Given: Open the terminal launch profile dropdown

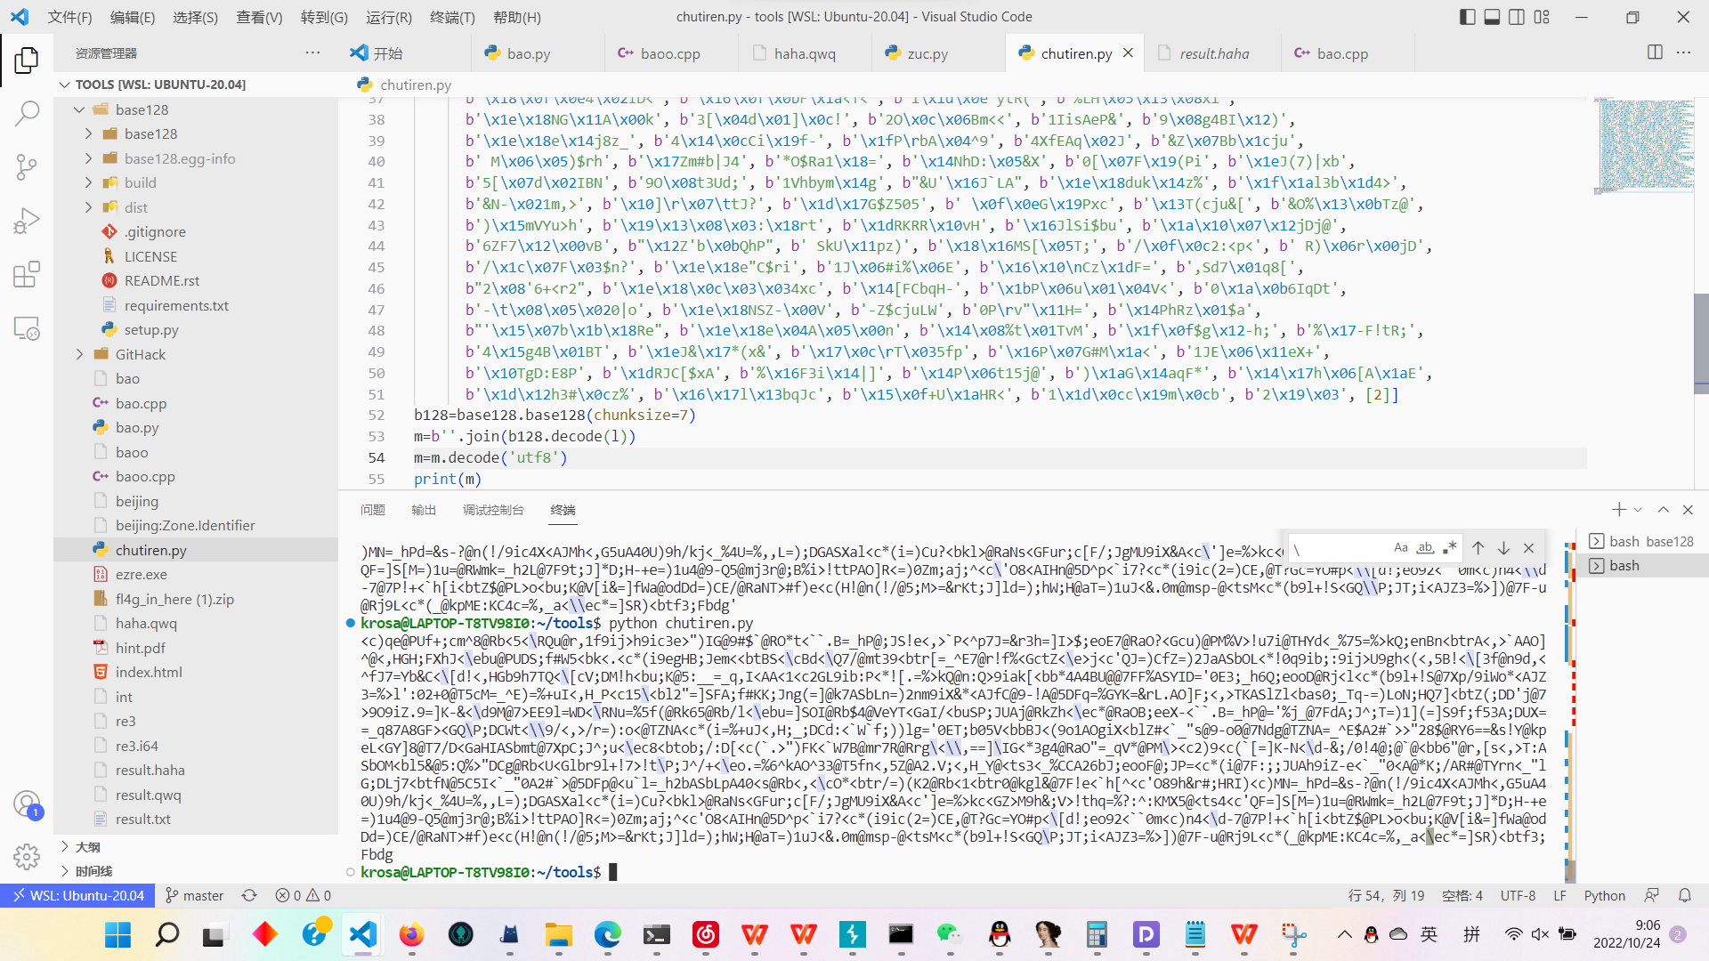Looking at the screenshot, I should (1638, 510).
